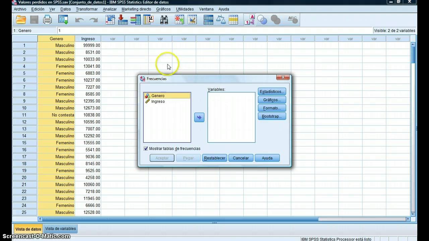The image size is (429, 241).
Task: Move selected variable with the arrow button
Action: (x=199, y=117)
